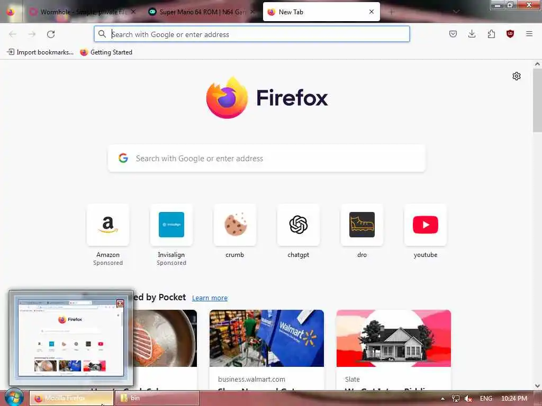
Task: Click the muted volume tray icon
Action: tap(468, 399)
